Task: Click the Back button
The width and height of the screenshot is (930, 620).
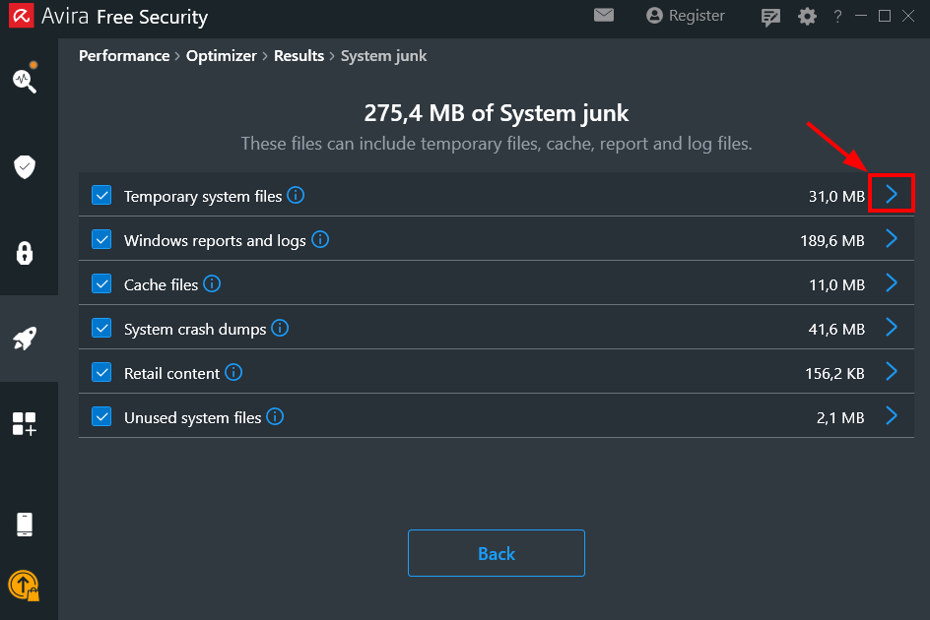Action: coord(496,553)
